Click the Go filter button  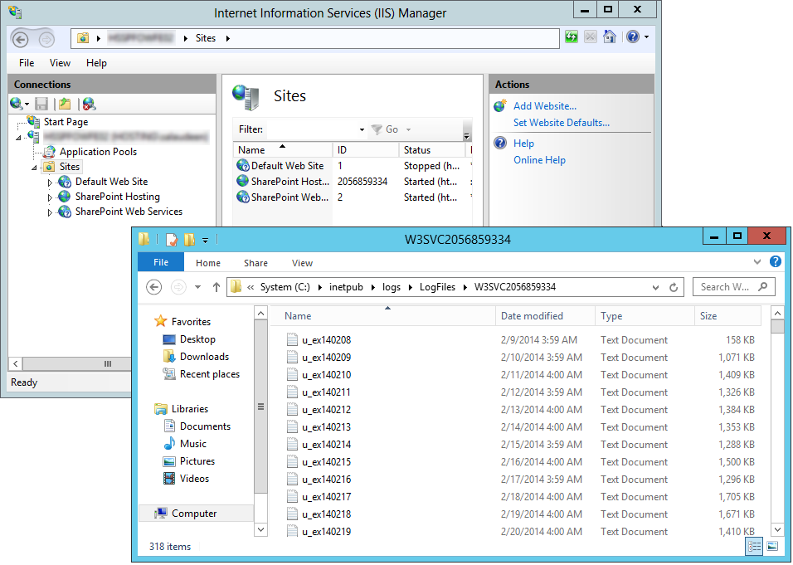point(386,129)
